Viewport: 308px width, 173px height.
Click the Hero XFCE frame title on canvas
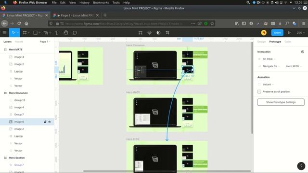[x=133, y=139]
